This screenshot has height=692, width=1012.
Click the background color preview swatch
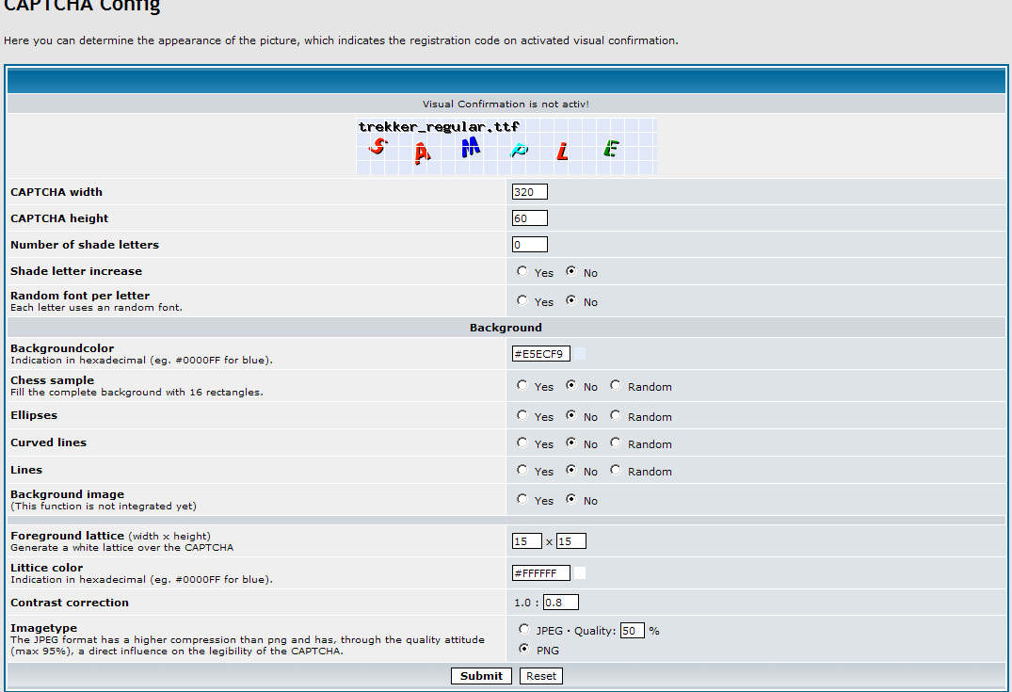click(579, 354)
